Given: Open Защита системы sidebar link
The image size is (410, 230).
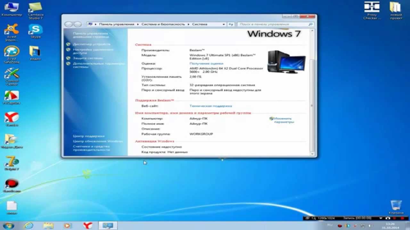Looking at the screenshot, I should (88, 58).
